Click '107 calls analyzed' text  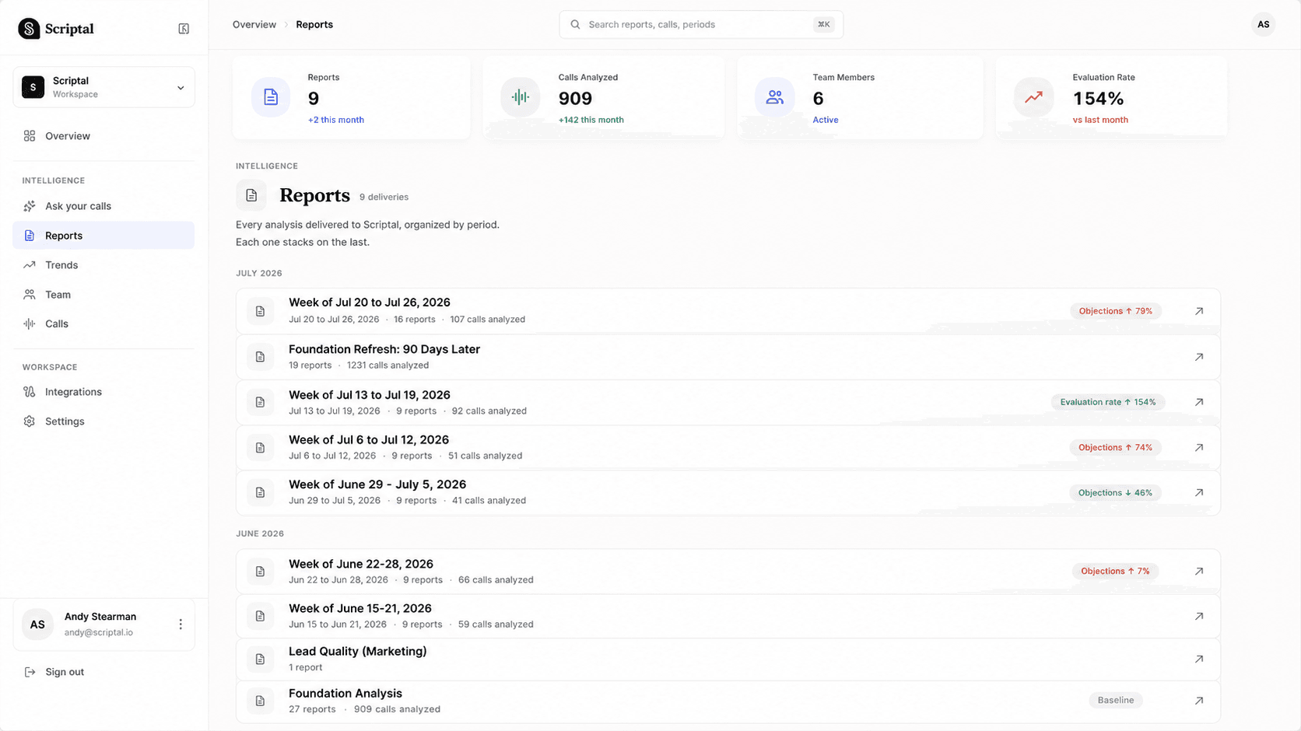click(x=488, y=320)
